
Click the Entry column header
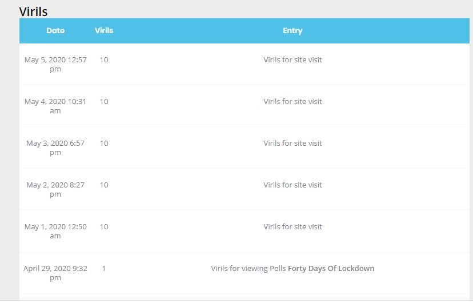pyautogui.click(x=292, y=31)
